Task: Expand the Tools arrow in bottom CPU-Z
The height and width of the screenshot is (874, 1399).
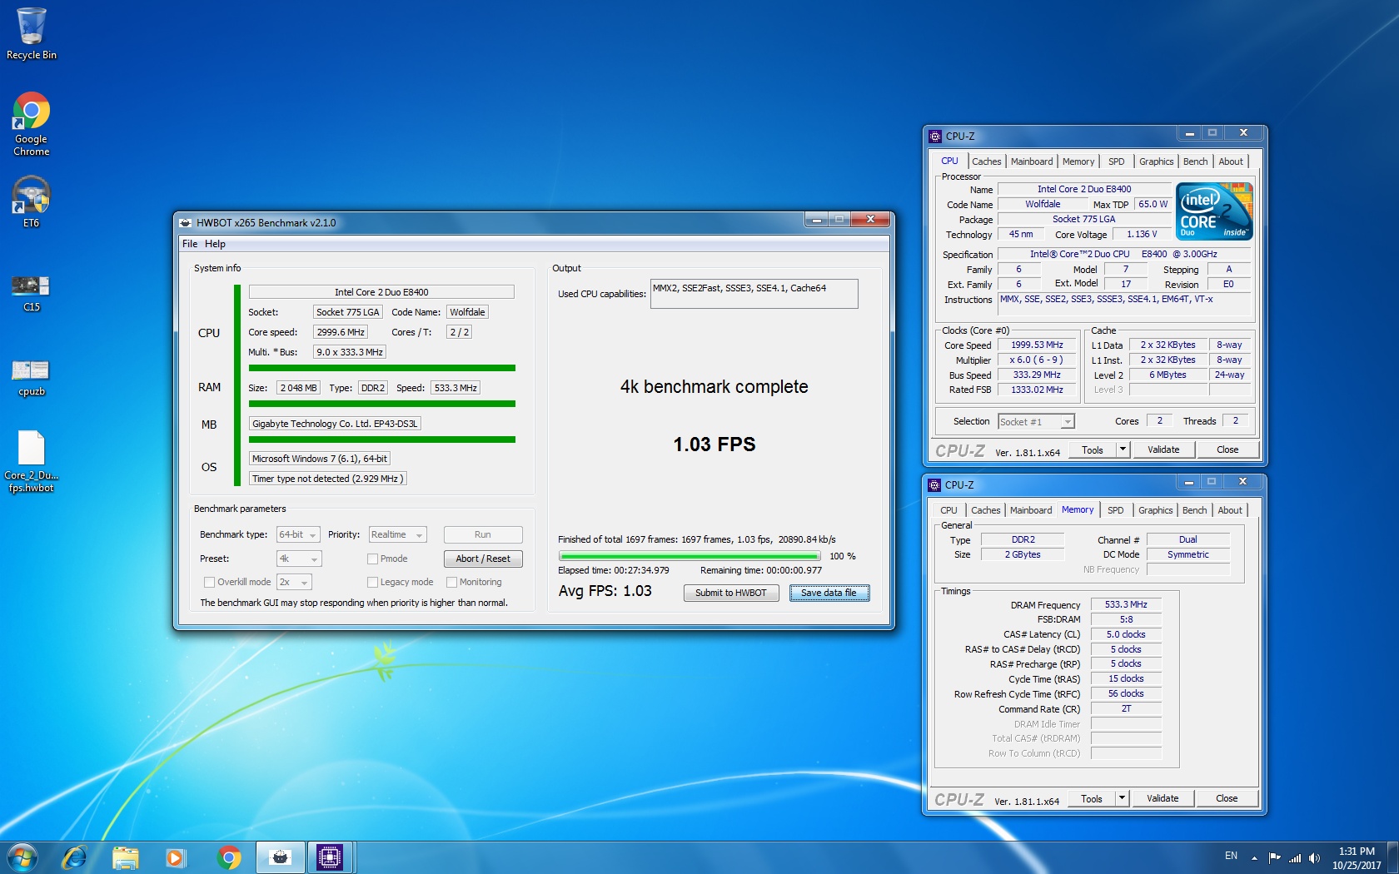Action: tap(1122, 798)
